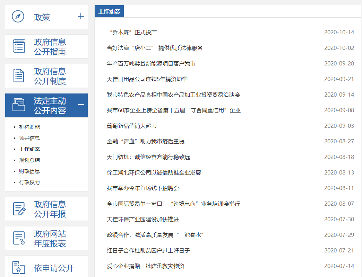Image resolution: width=362 pixels, height=277 pixels.
Task: Expand the 政策 section with plus sign
Action: [x=80, y=16]
